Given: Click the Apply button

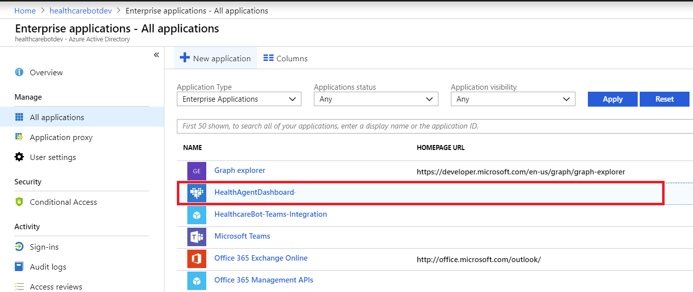Looking at the screenshot, I should pos(613,99).
